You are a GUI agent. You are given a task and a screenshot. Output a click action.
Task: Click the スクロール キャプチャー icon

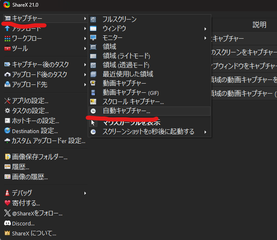tap(93, 101)
